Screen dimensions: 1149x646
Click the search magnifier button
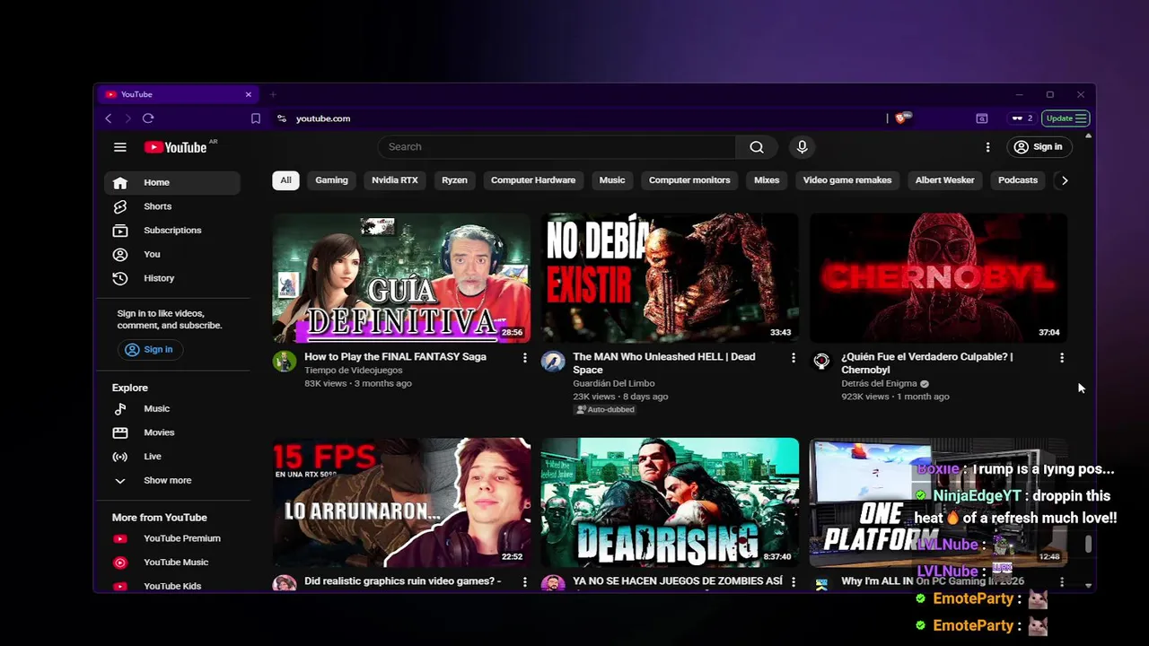coord(757,147)
